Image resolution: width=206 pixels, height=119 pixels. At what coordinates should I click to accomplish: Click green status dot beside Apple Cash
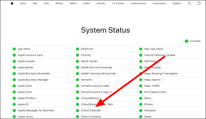click(x=14, y=92)
